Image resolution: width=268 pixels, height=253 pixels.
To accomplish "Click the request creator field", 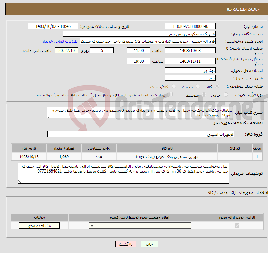I will 148,41.
